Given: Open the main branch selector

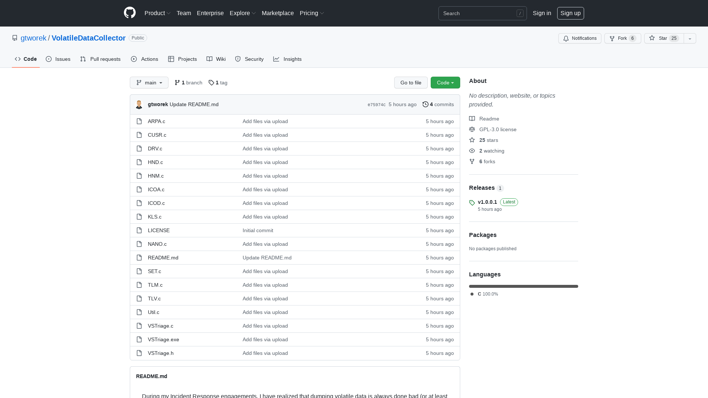Looking at the screenshot, I should click(x=149, y=83).
